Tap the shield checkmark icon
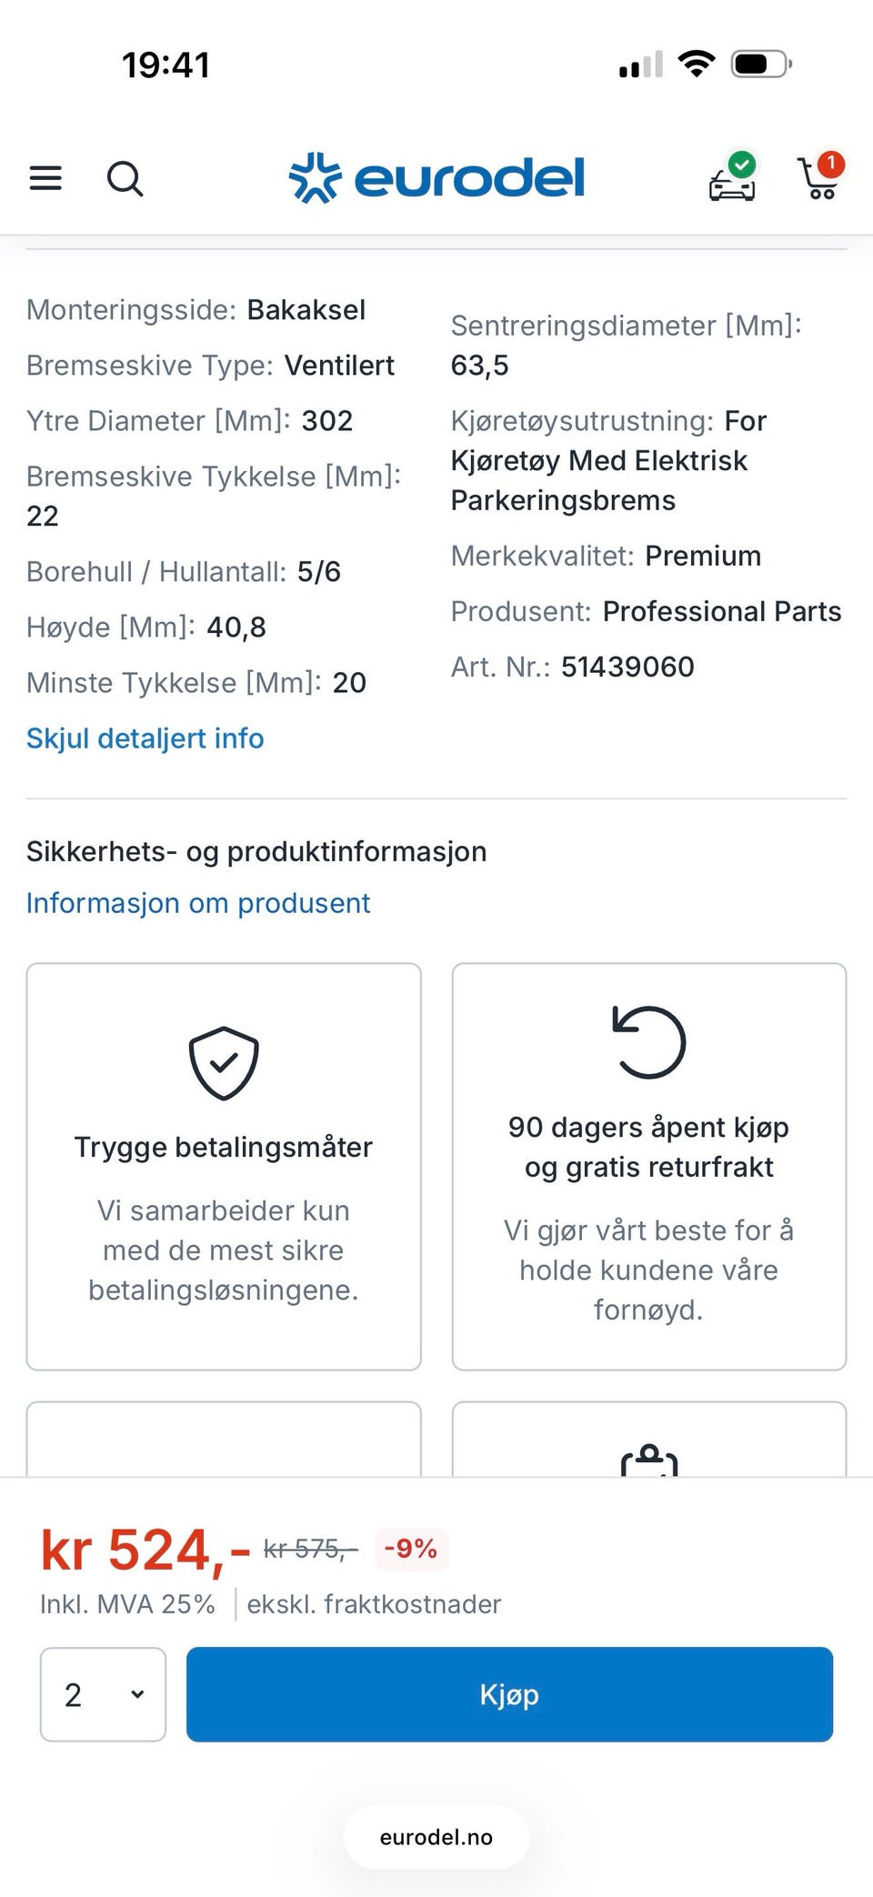Viewport: 873px width, 1897px height. [224, 1063]
